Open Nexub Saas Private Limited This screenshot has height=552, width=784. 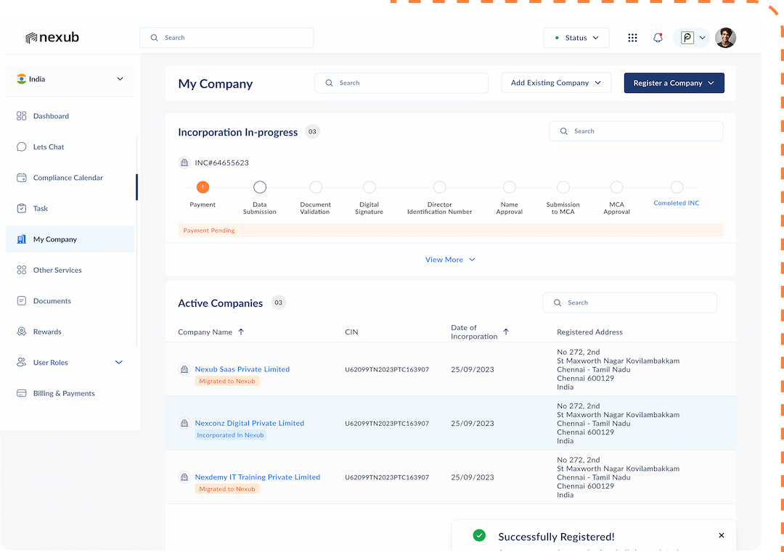click(x=242, y=369)
